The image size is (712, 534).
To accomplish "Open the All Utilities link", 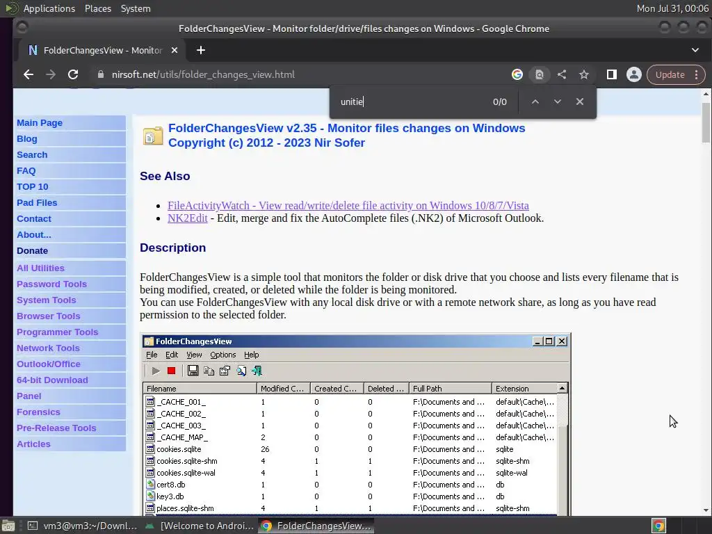I will (x=40, y=268).
